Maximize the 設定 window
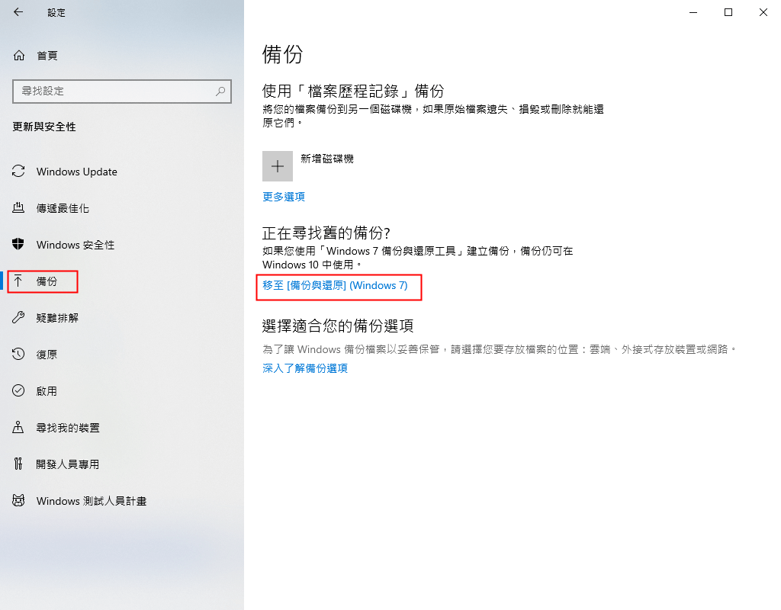Viewport: 781px width, 610px height. click(x=728, y=12)
